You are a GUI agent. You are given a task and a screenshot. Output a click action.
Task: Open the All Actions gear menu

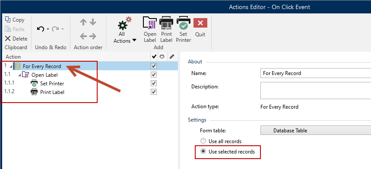coord(125,30)
